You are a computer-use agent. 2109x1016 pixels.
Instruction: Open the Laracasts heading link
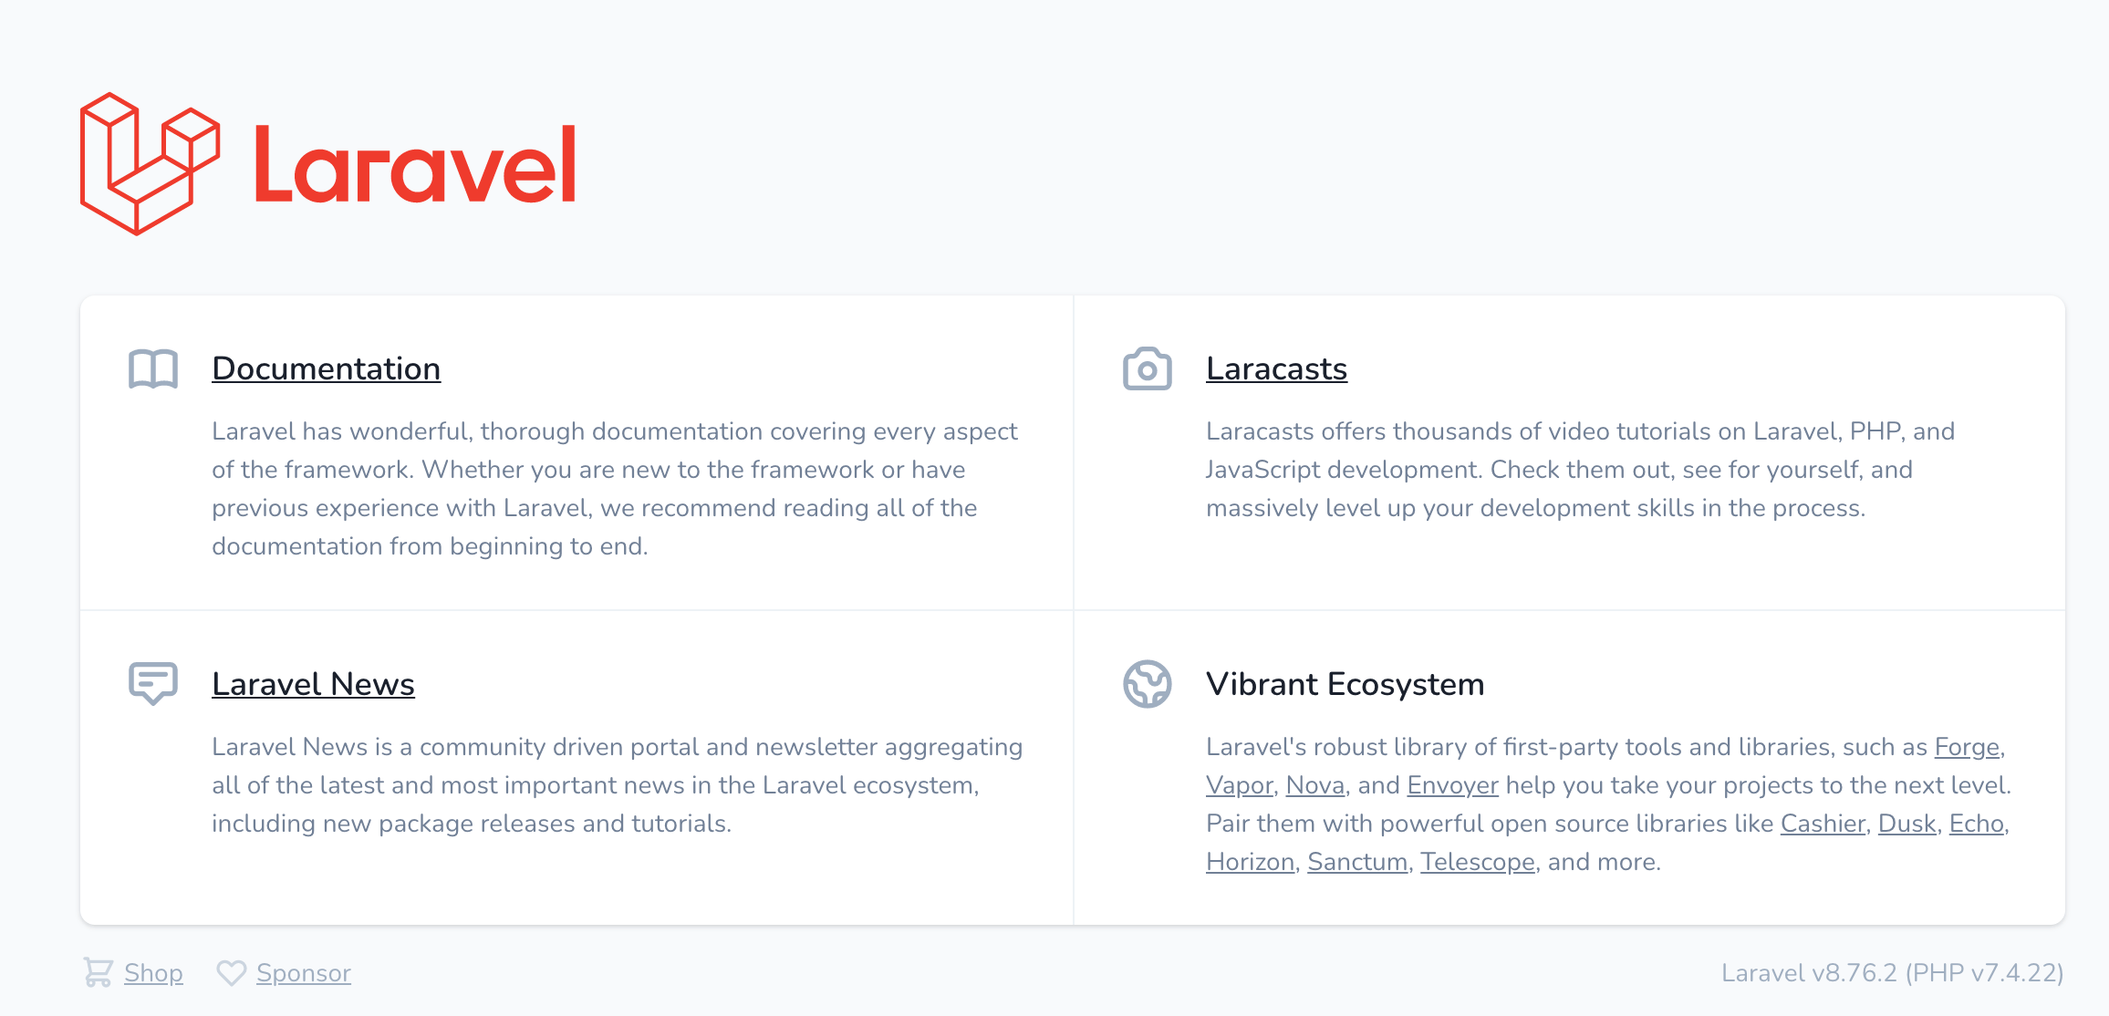click(1276, 368)
